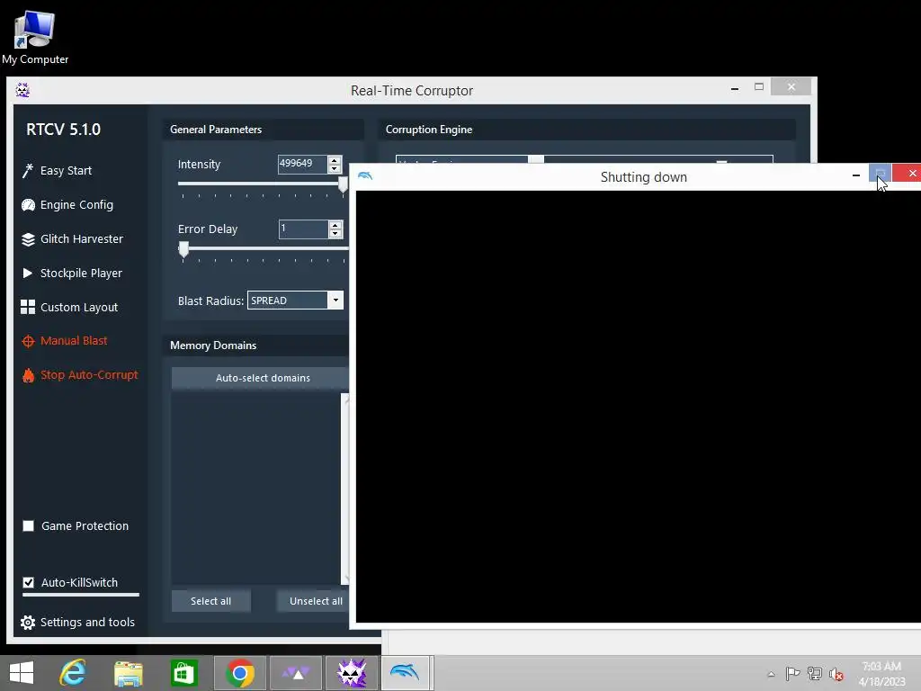Image resolution: width=921 pixels, height=691 pixels.
Task: Click the memory domains list scrollbar
Action: tap(344, 488)
